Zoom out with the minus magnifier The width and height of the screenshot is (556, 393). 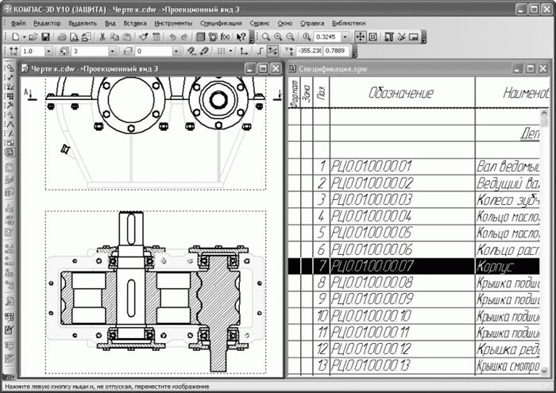(291, 37)
